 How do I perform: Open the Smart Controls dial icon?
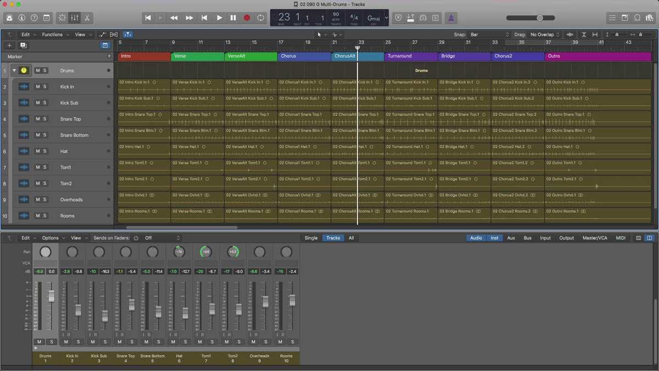(x=62, y=18)
